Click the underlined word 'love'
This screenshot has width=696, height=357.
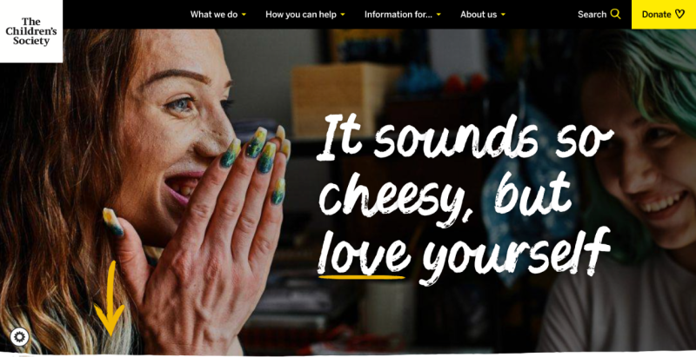pos(364,255)
